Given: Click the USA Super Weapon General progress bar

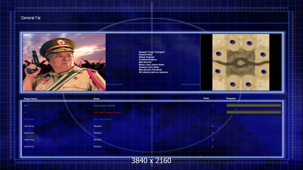Looking at the screenshot, I should coord(254,112).
